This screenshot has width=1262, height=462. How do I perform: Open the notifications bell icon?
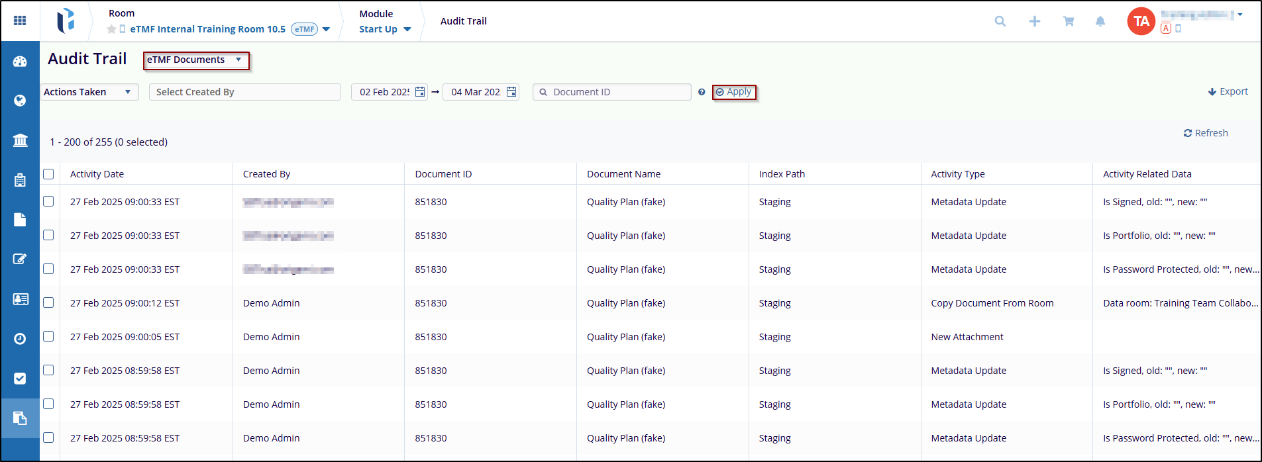[x=1100, y=21]
